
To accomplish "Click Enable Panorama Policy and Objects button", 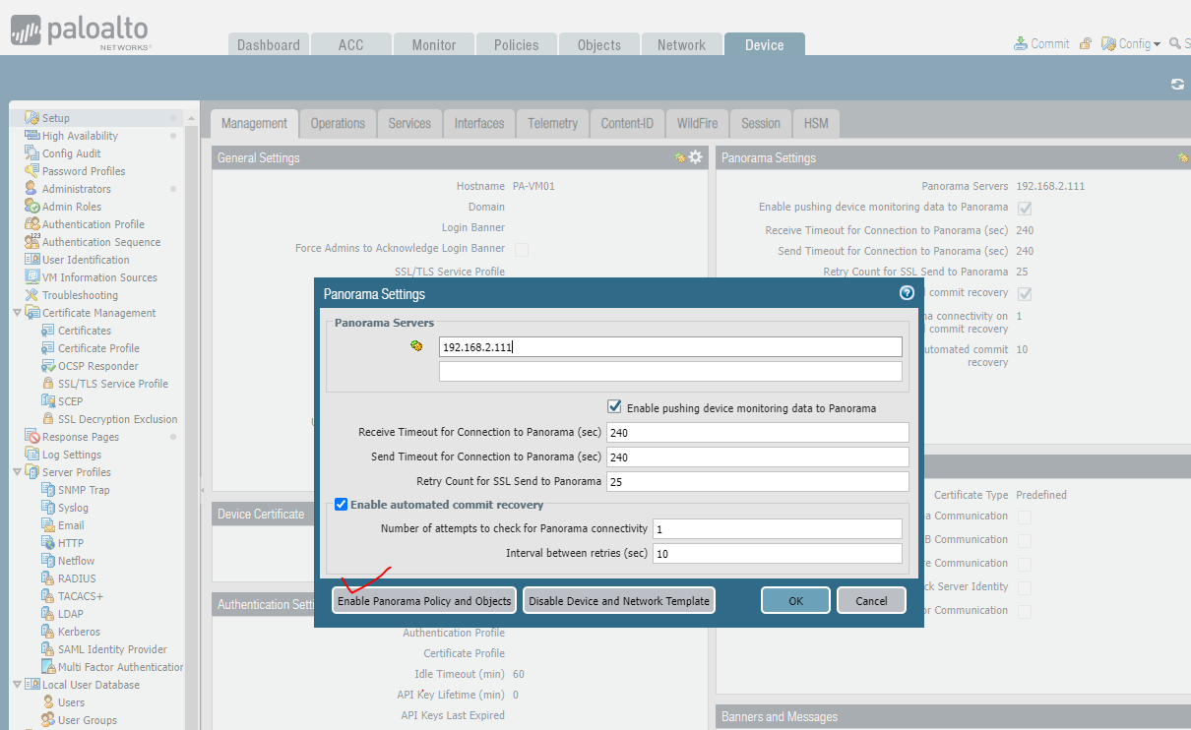I will tap(424, 601).
